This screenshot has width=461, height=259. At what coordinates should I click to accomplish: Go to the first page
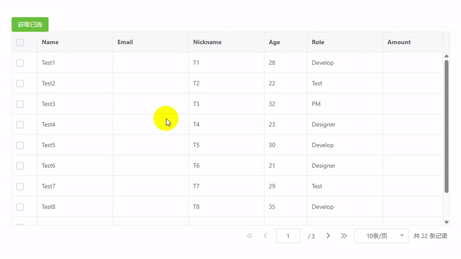(250, 236)
